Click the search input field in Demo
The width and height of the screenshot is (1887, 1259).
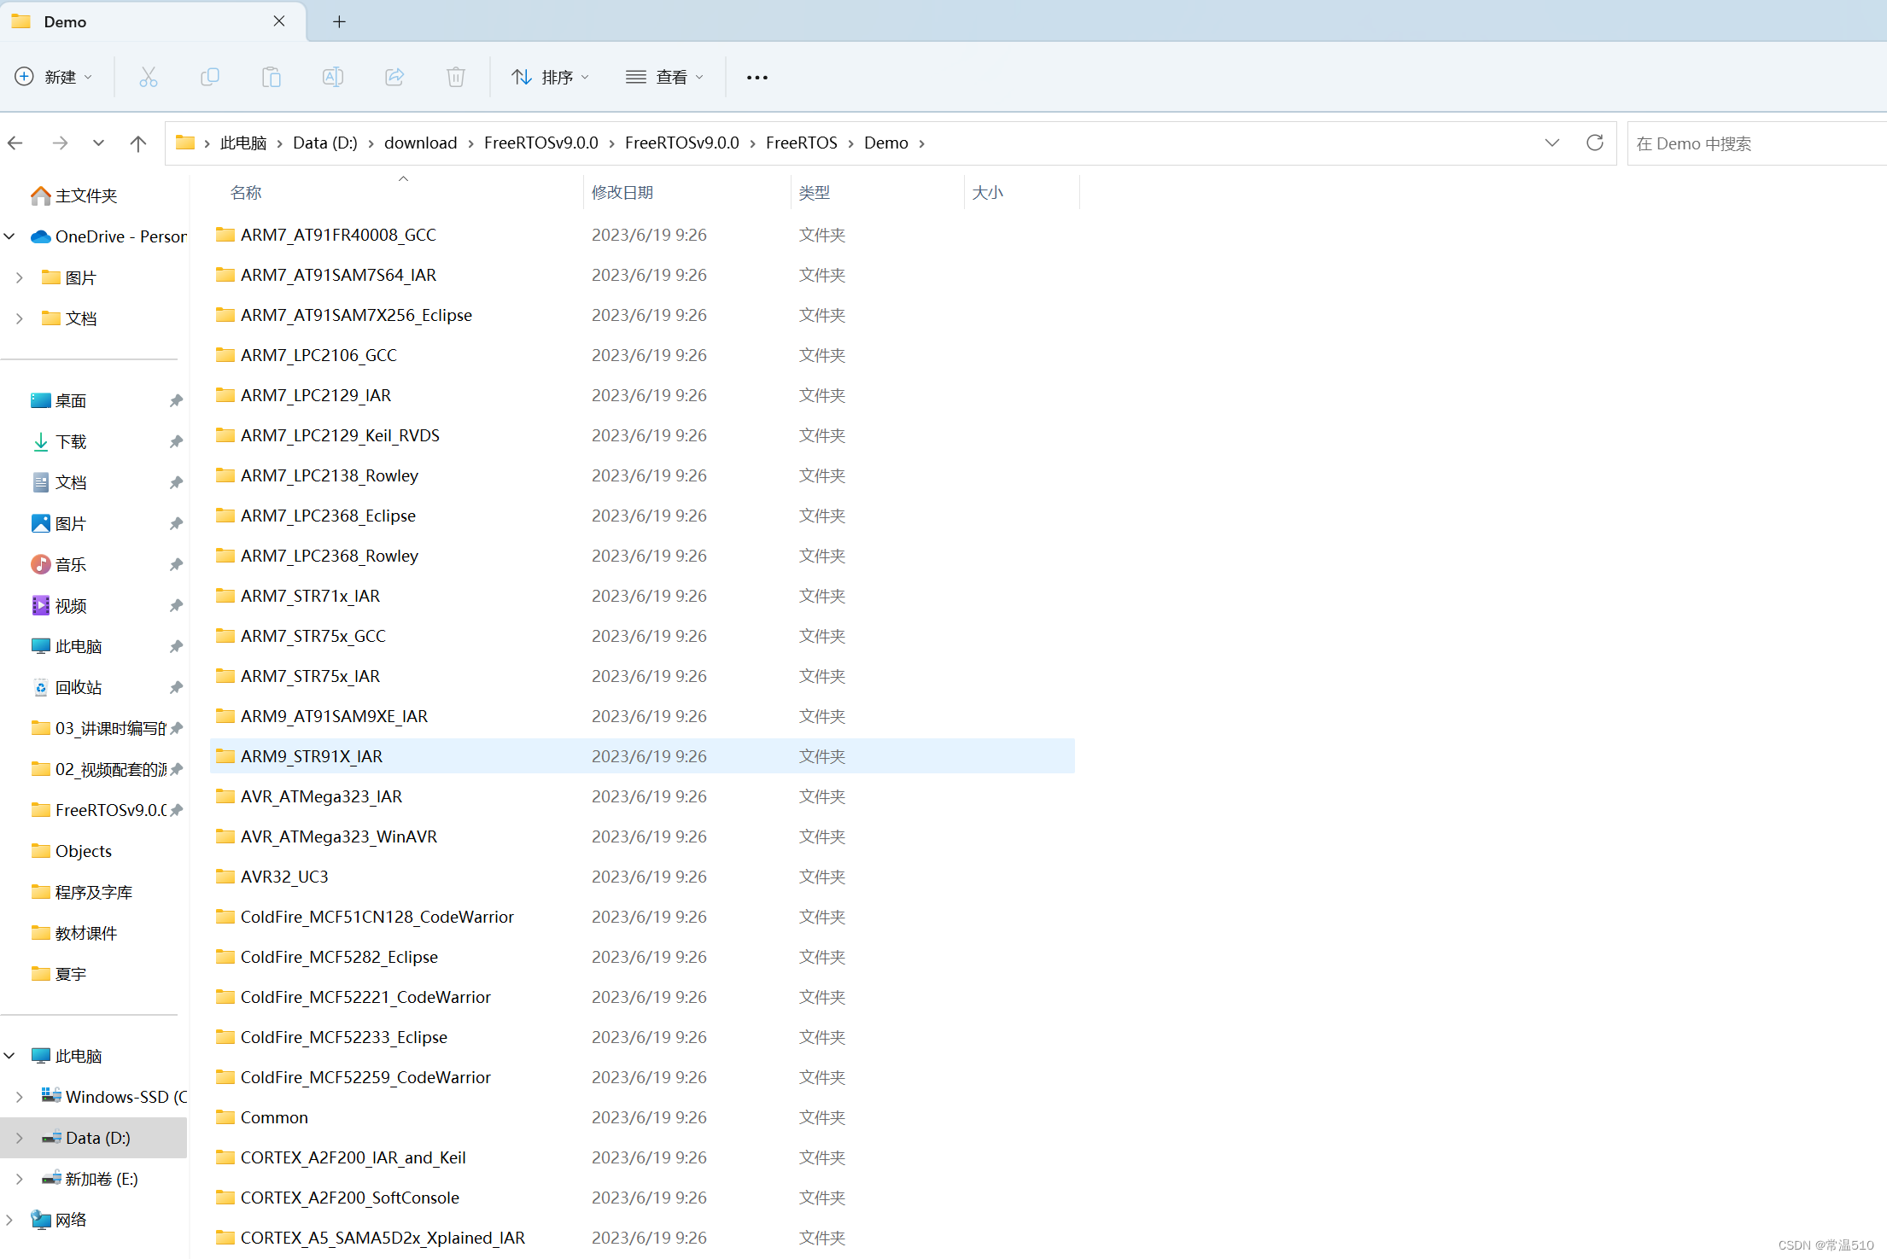coord(1752,142)
